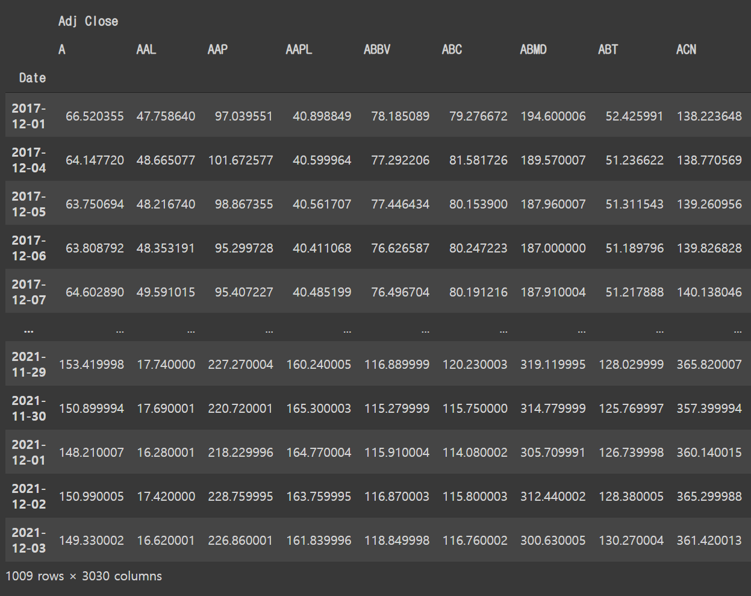This screenshot has height=596, width=751.
Task: Click cell value 48.353191
Action: click(x=166, y=248)
